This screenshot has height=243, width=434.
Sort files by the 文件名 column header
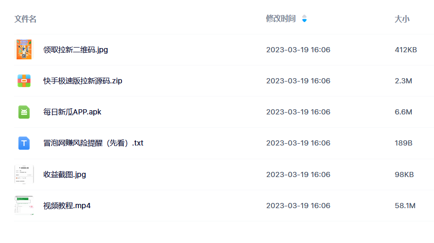tap(25, 19)
